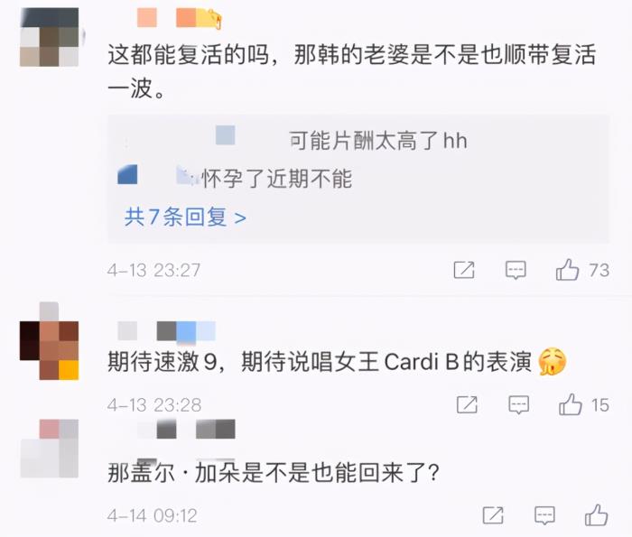Screen dimensions: 632x537
Task: Open the third commenter's username
Action: click(x=185, y=429)
